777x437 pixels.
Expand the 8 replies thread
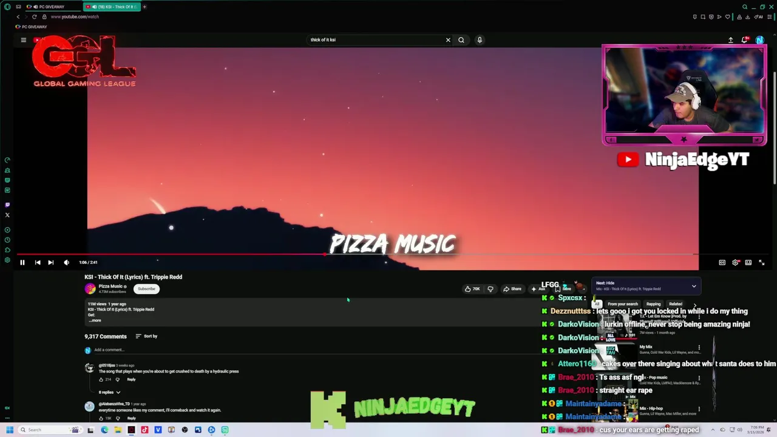[110, 392]
